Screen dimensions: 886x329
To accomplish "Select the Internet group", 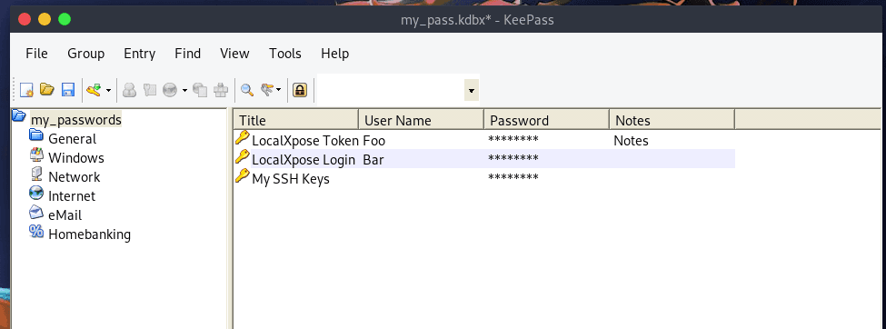I will pos(72,196).
